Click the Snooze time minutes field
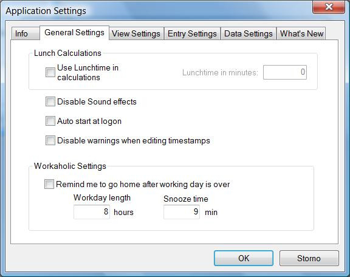The width and height of the screenshot is (350, 277). click(x=182, y=212)
